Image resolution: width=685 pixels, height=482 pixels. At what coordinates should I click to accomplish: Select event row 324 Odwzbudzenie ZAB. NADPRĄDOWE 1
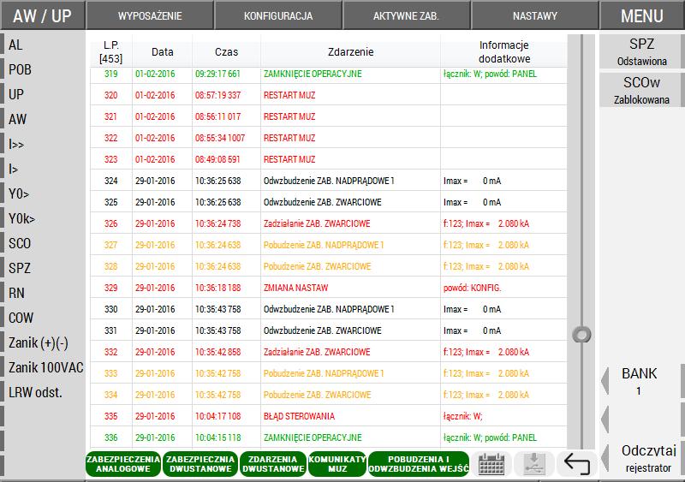[329, 181]
